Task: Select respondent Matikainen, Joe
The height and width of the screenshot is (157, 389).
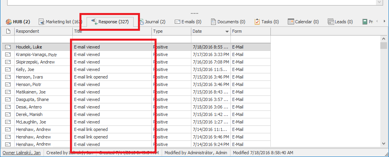Action: pos(31,92)
